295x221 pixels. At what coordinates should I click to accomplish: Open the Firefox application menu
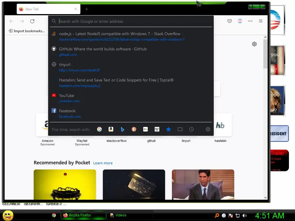point(261,21)
